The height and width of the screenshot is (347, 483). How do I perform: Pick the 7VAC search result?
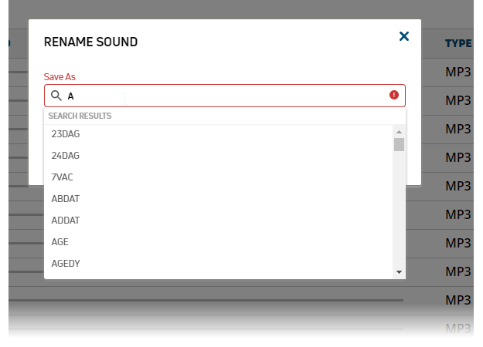(x=63, y=177)
